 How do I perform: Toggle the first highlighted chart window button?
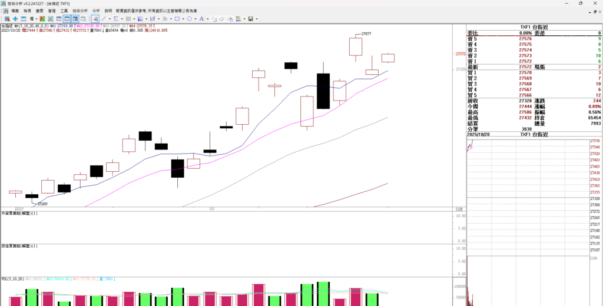67,19
